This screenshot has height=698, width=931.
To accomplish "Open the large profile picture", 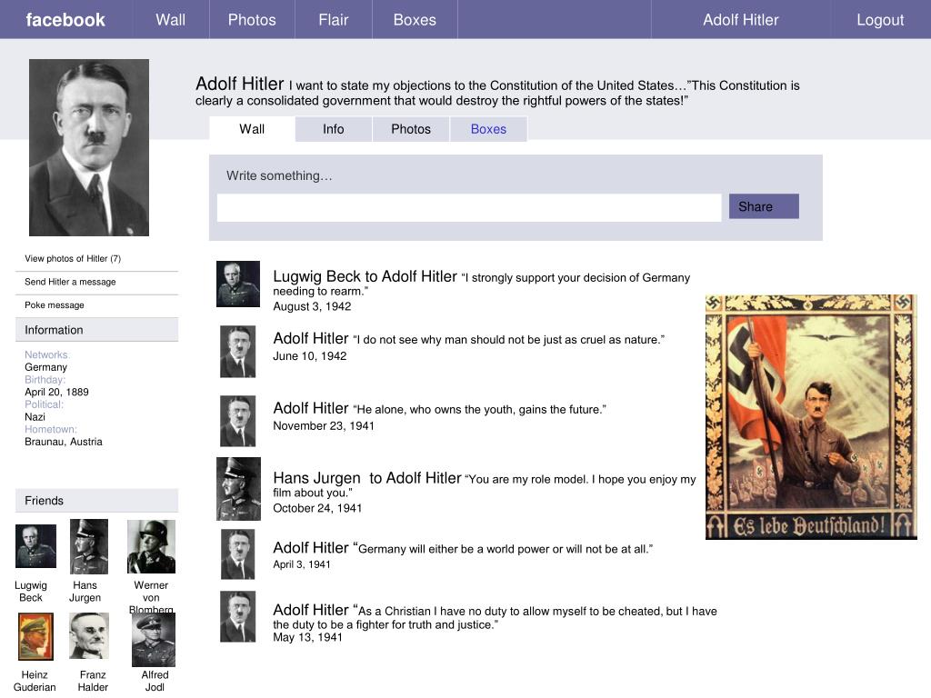I will 89,147.
